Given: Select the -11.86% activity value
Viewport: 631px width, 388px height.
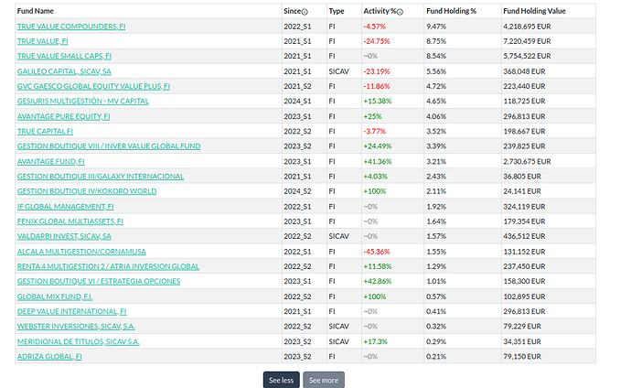Looking at the screenshot, I should tap(377, 87).
